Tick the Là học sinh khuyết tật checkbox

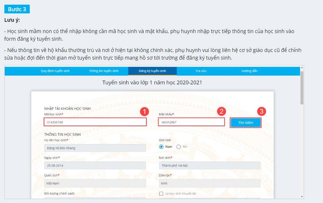161,194
